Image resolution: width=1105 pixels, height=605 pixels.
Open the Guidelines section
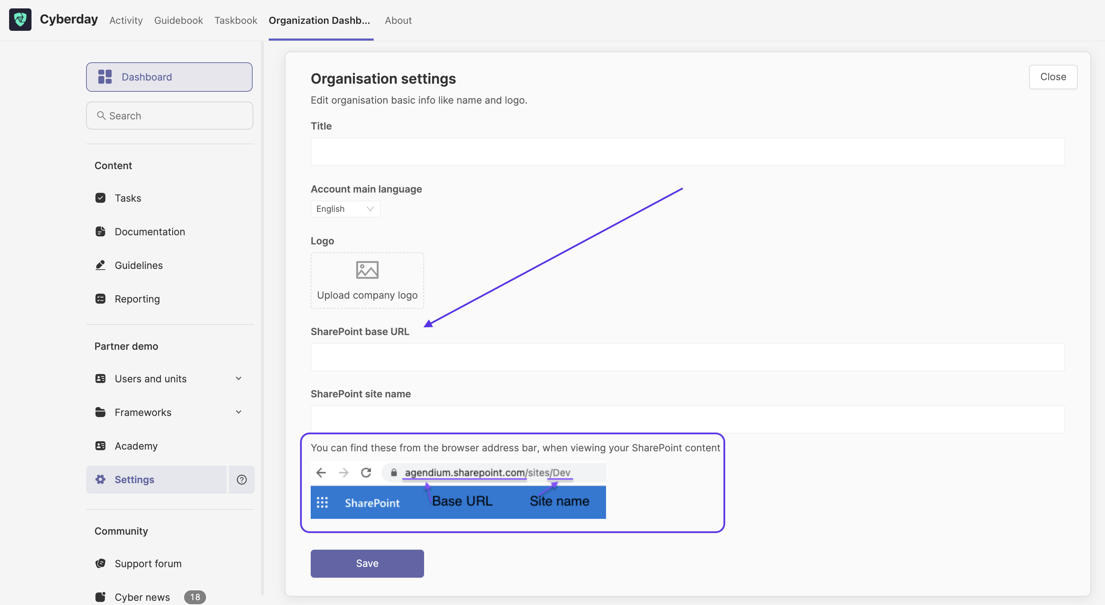point(139,265)
